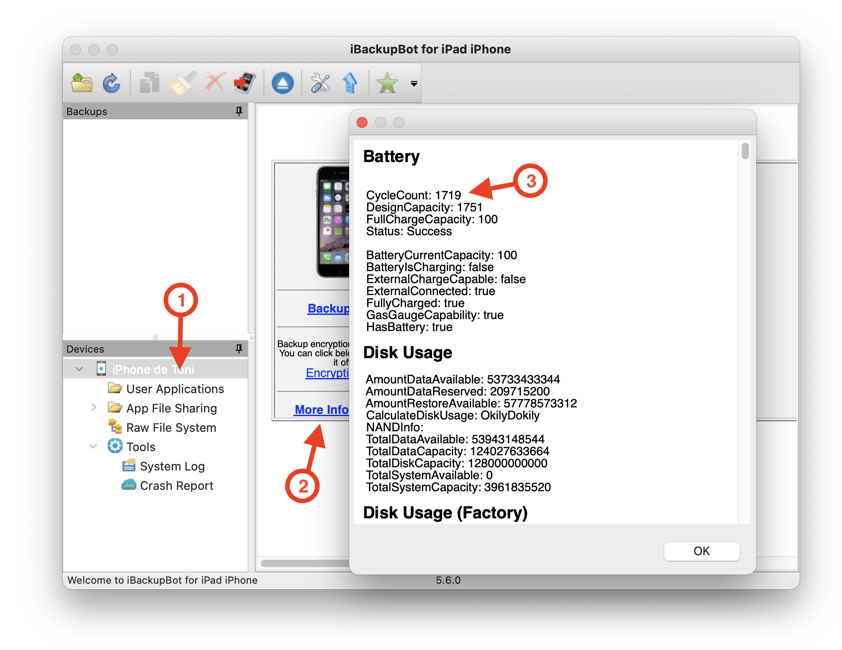This screenshot has width=842, height=650.
Task: Click the Disk Usage heading
Action: click(x=408, y=353)
